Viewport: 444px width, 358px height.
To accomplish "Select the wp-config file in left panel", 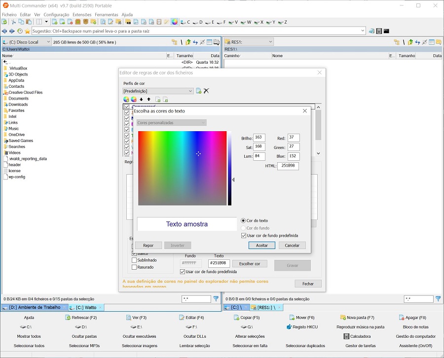I will click(17, 177).
